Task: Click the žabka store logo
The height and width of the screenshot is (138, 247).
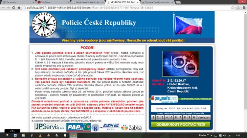Action: tap(132, 128)
